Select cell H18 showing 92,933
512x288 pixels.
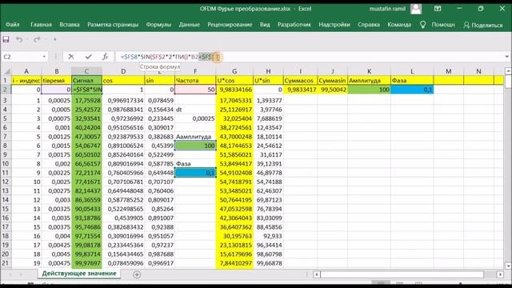[268, 236]
